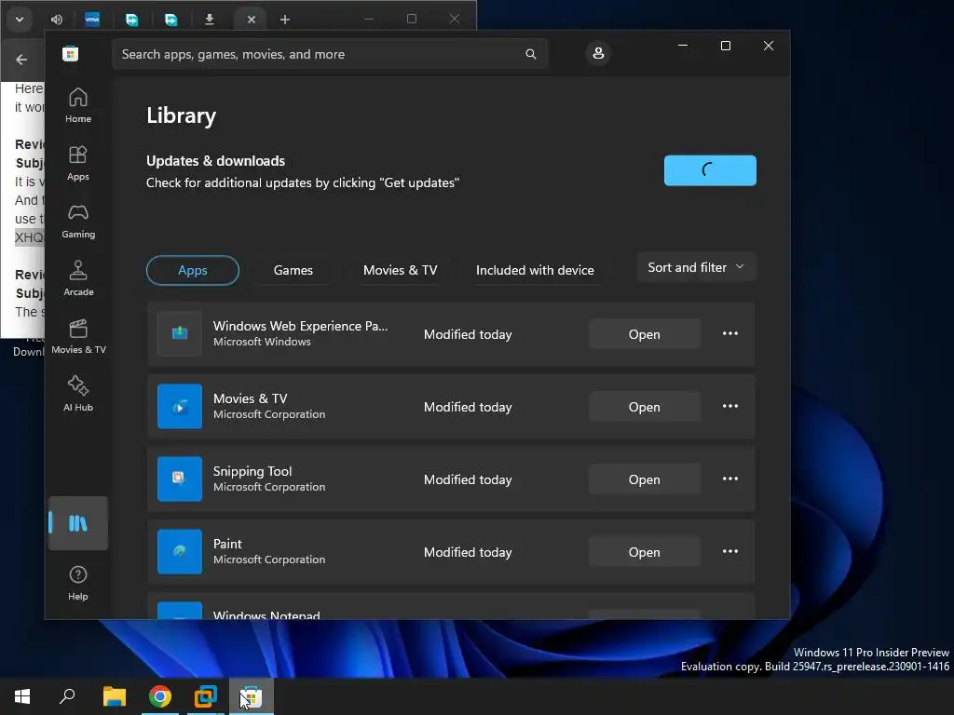Open more options for Snipping Tool
The image size is (954, 715).
[x=730, y=479]
